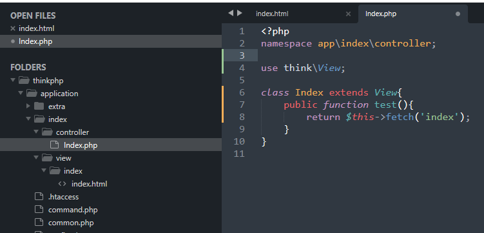This screenshot has height=233, width=484.
Task: Open index.html in the folder tree
Action: 89,184
